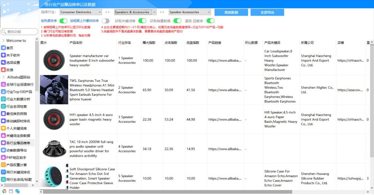Open 同行全店词/标题 icon
This screenshot has height=195, width=374.
pyautogui.click(x=3, y=180)
